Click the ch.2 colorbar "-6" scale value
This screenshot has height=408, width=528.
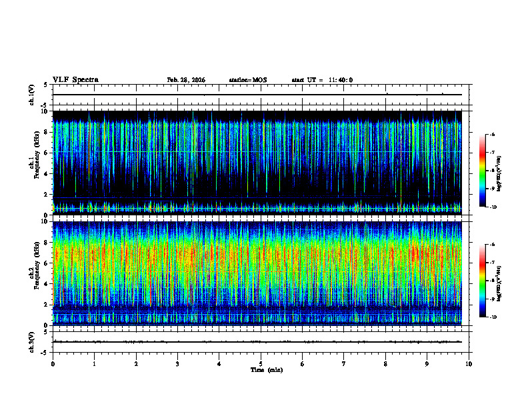492,245
